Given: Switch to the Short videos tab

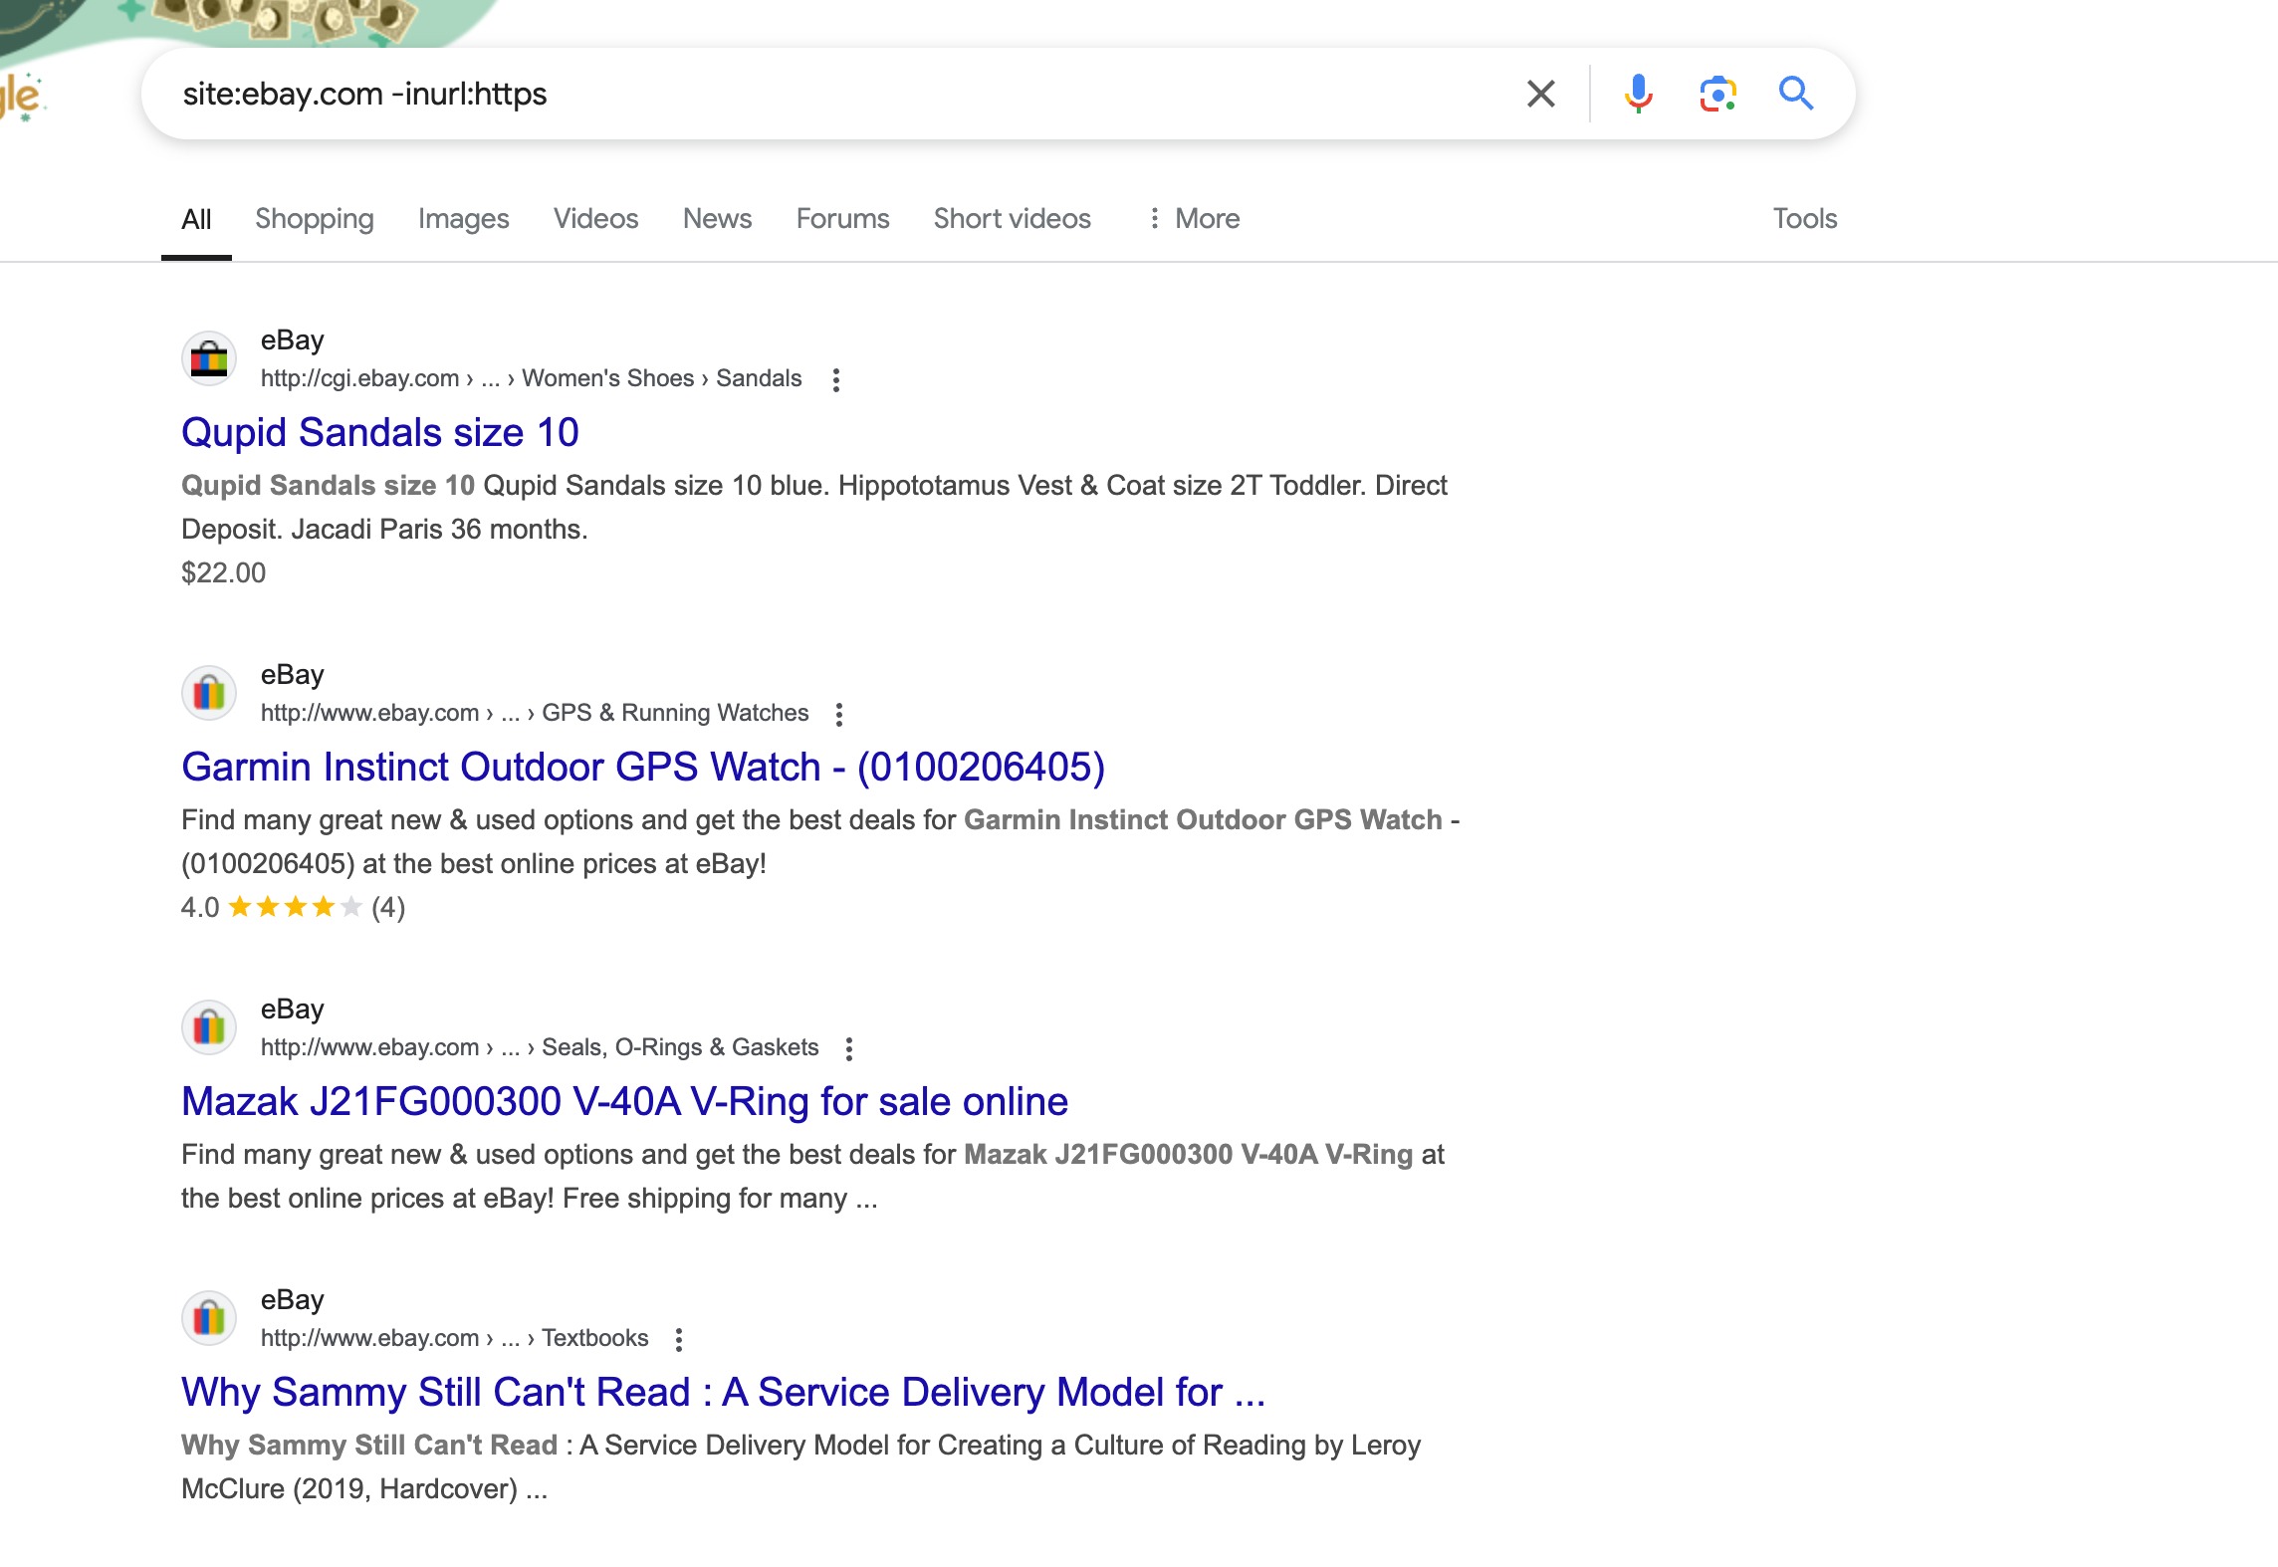Looking at the screenshot, I should 1013,219.
